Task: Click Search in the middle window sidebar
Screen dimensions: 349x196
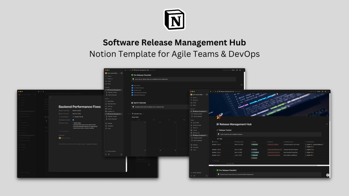Action: coord(108,76)
